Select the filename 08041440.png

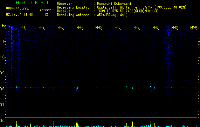click(17, 9)
